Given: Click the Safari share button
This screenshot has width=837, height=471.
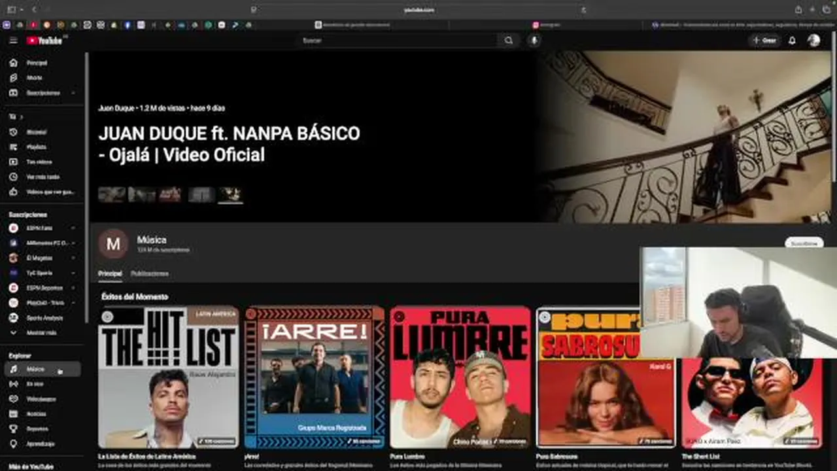Looking at the screenshot, I should [798, 10].
